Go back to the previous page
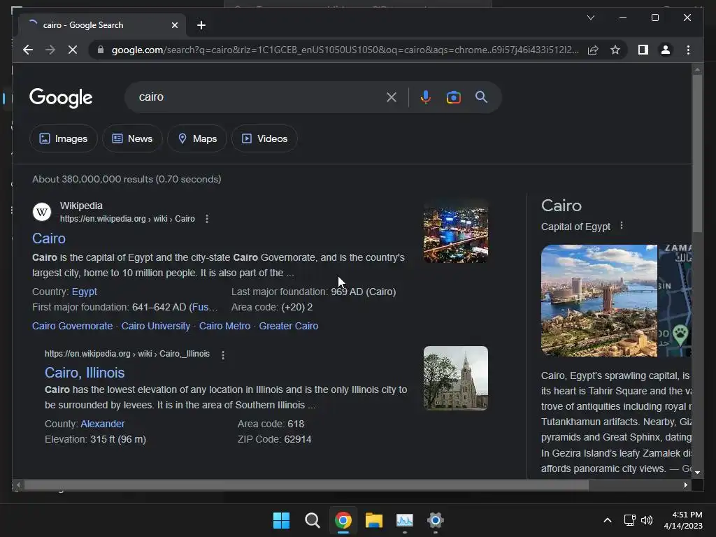Screen dimensions: 716x537 point(28,50)
